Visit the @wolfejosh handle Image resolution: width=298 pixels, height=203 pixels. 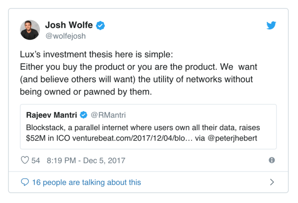65,36
